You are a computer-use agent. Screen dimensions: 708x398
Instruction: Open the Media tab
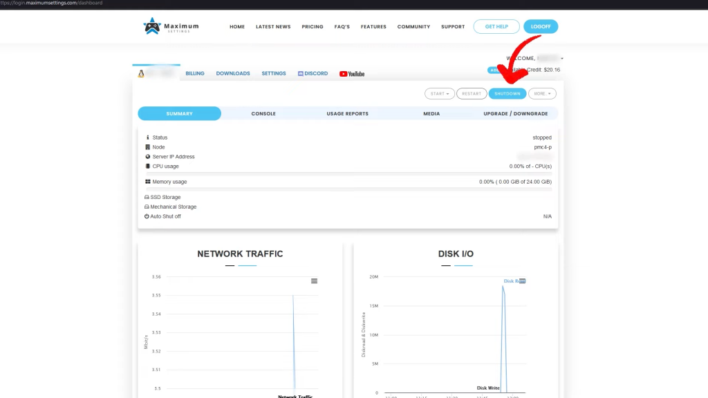pos(431,114)
